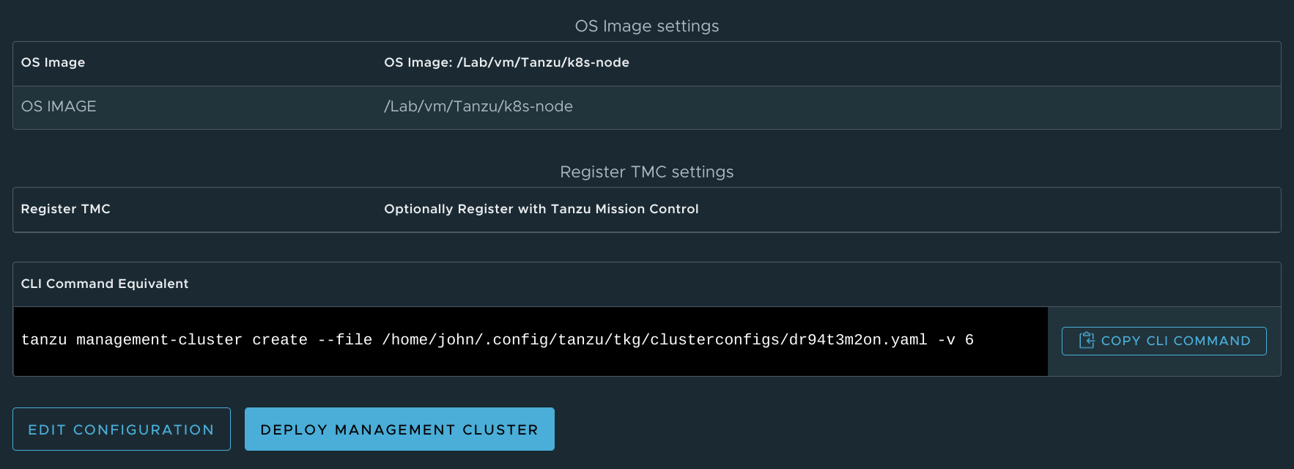Image resolution: width=1294 pixels, height=469 pixels.
Task: Click the Register TMC settings heading
Action: click(x=646, y=172)
